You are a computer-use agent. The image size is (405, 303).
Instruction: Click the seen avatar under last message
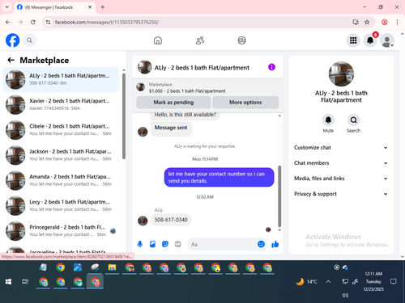click(268, 229)
